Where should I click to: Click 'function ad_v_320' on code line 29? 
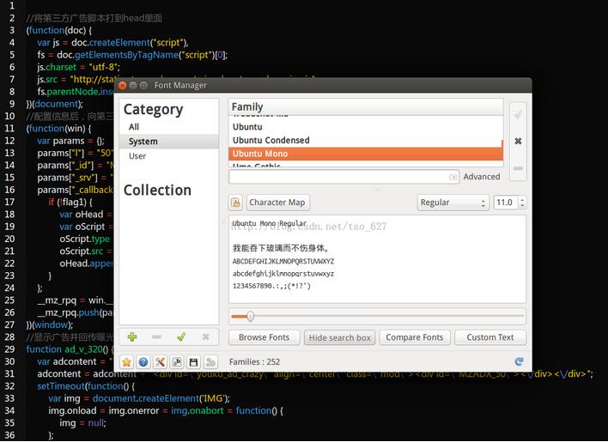point(64,349)
